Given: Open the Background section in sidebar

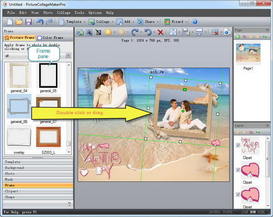Looking at the screenshot, I should (38, 168).
